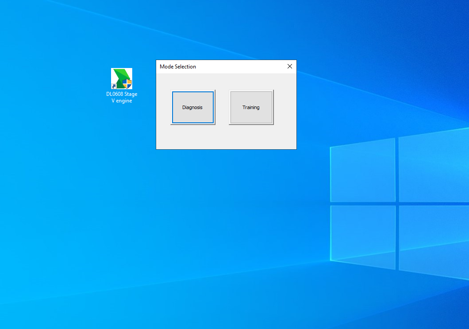Close the Mode Selection dialog
The height and width of the screenshot is (329, 469).
click(290, 67)
